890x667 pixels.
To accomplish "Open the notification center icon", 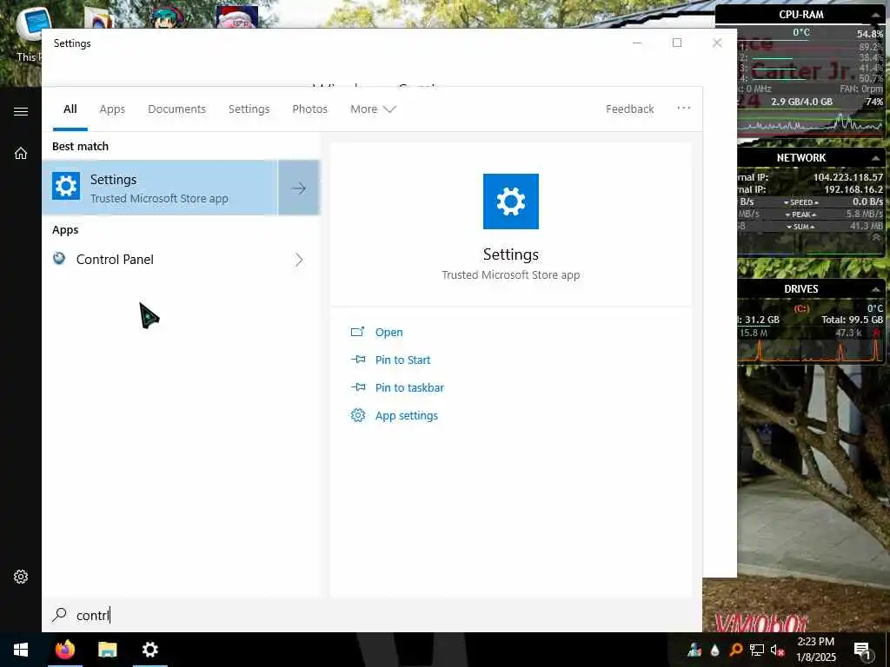I will (x=862, y=650).
